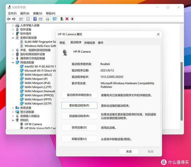Collapse the 网络适配器 node
The image size is (191, 167).
pyautogui.click(x=13, y=62)
